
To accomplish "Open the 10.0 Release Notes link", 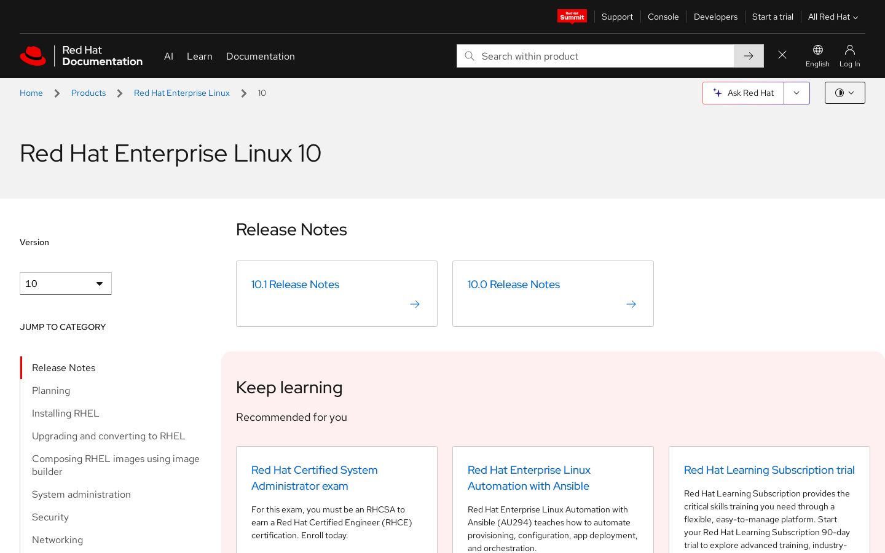I will click(x=514, y=284).
